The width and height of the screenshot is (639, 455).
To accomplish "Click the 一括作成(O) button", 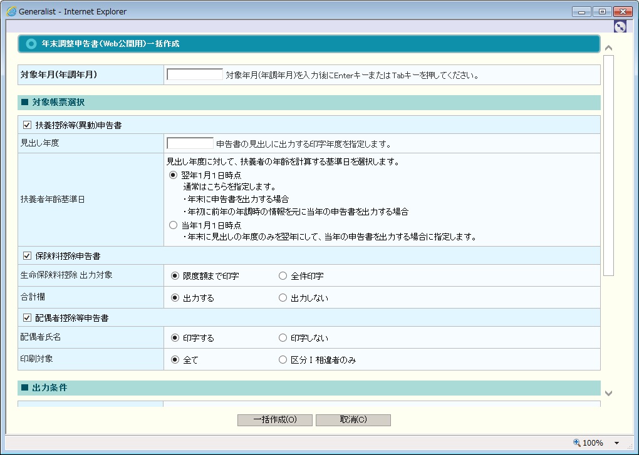I will tap(274, 420).
